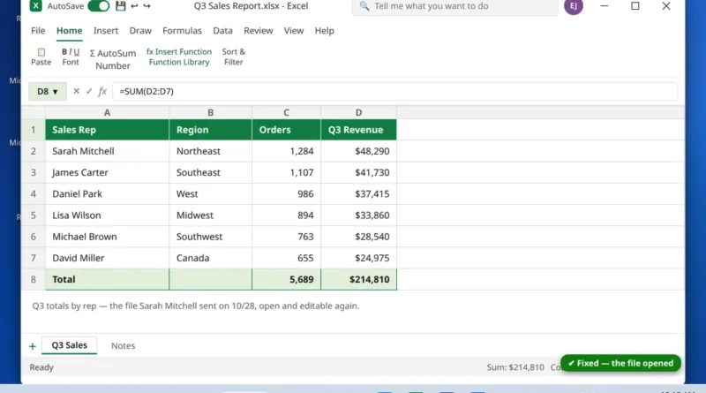Viewport: 706px width, 393px height.
Task: Click the AutoSum button
Action: click(113, 53)
